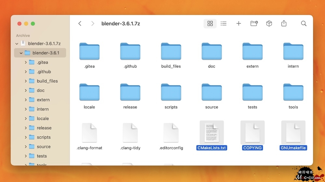Click the box extract archive icon
The height and width of the screenshot is (182, 325).
click(269, 24)
